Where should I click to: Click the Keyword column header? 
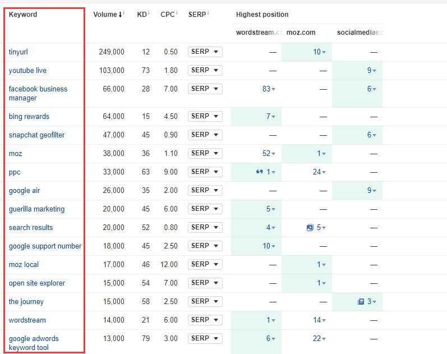click(x=23, y=15)
